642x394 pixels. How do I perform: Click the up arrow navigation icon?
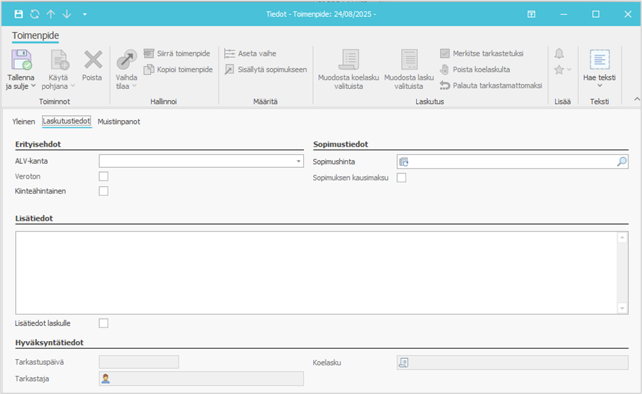(x=50, y=14)
